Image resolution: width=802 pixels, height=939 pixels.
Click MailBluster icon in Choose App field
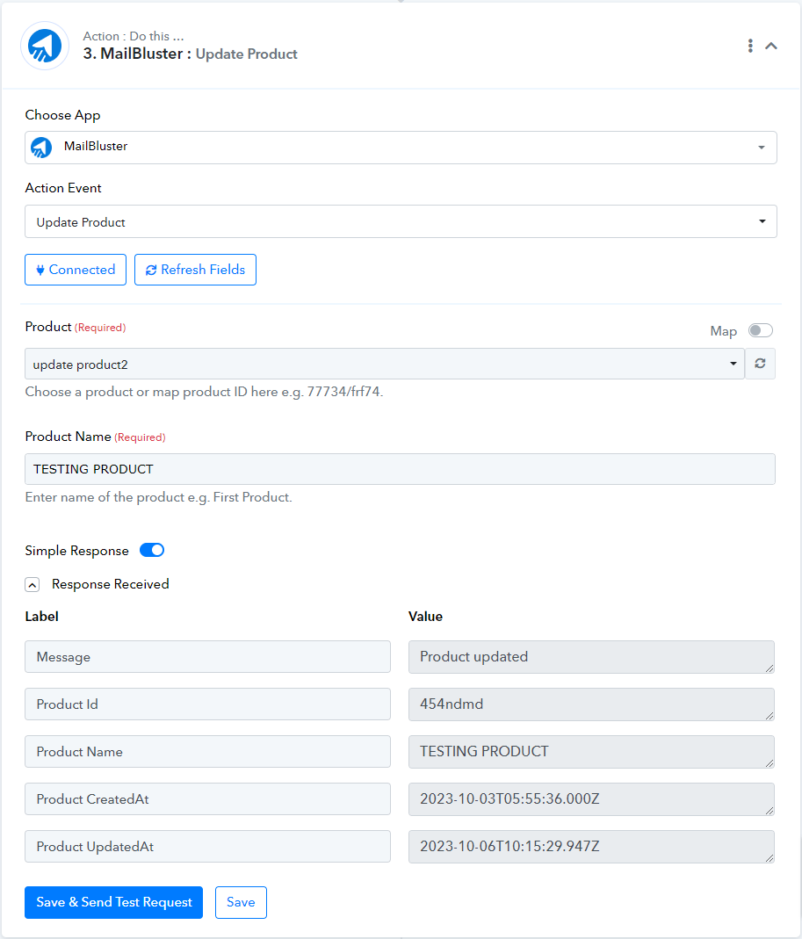(x=41, y=147)
